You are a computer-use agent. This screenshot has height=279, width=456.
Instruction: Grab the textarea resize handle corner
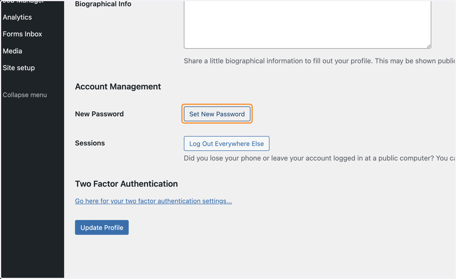point(428,46)
